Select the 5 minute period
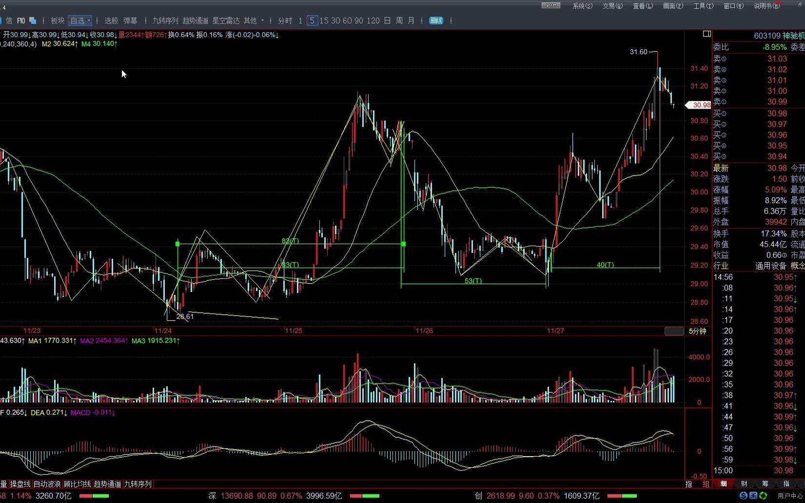This screenshot has width=805, height=503. (312, 20)
